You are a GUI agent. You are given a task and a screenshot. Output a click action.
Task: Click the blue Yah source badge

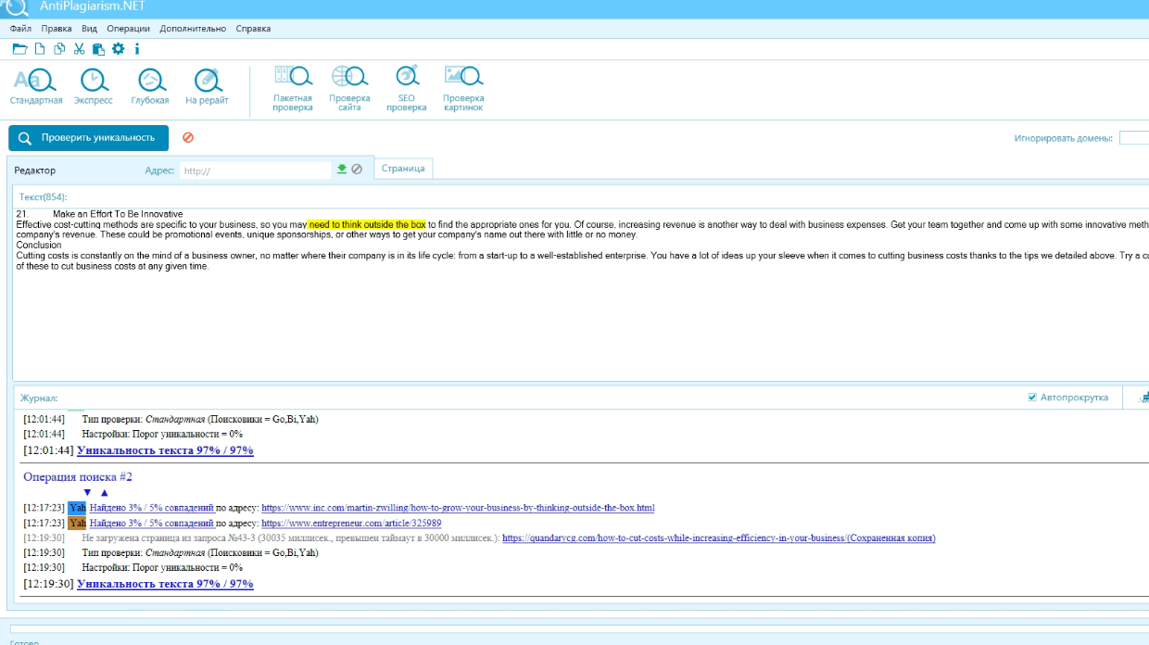tap(77, 508)
